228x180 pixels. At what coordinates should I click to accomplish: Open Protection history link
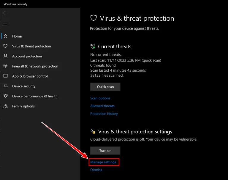tap(104, 114)
